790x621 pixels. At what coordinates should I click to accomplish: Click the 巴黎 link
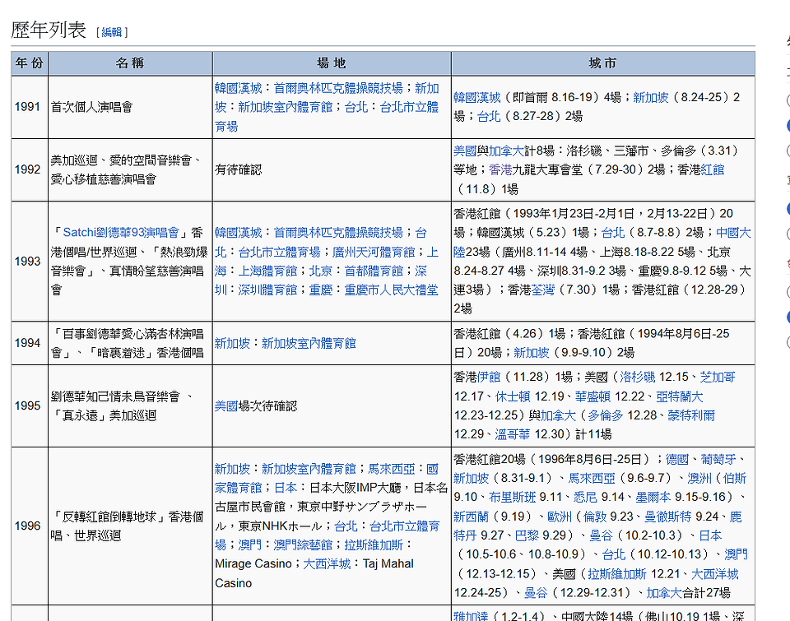pyautogui.click(x=527, y=535)
